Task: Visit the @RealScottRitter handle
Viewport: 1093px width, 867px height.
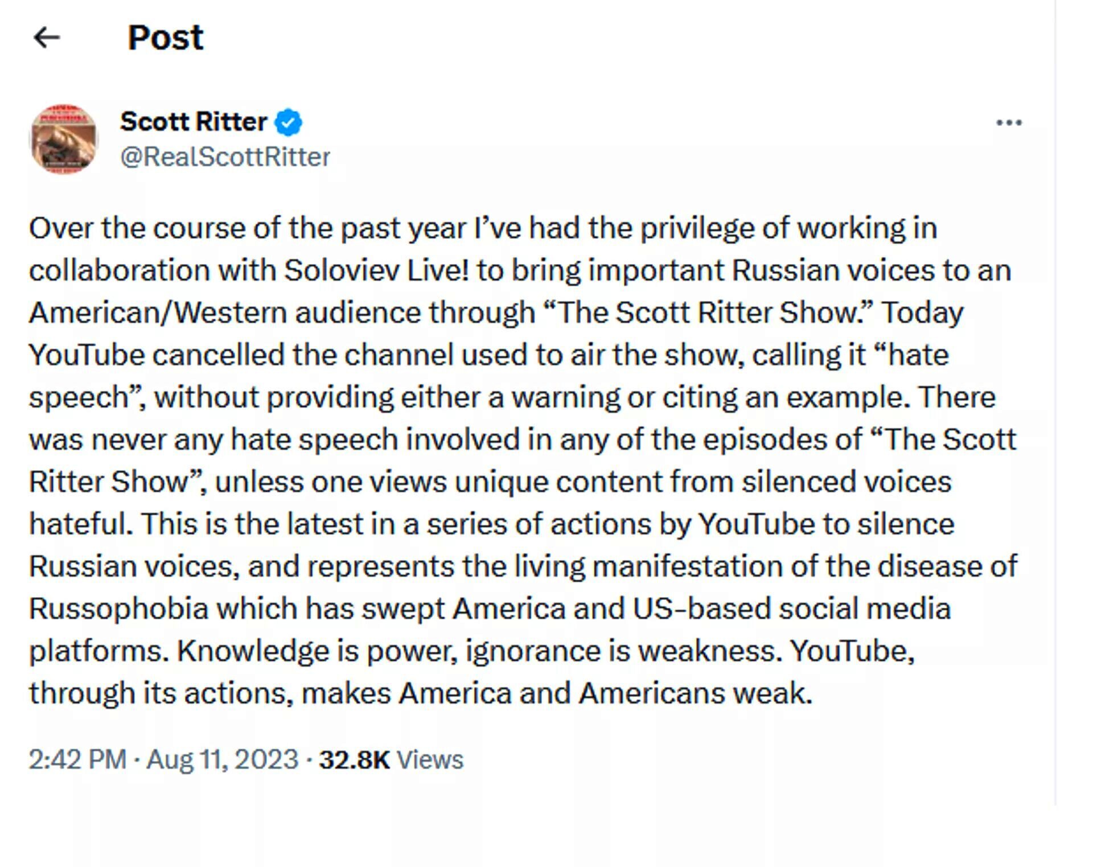Action: [225, 157]
